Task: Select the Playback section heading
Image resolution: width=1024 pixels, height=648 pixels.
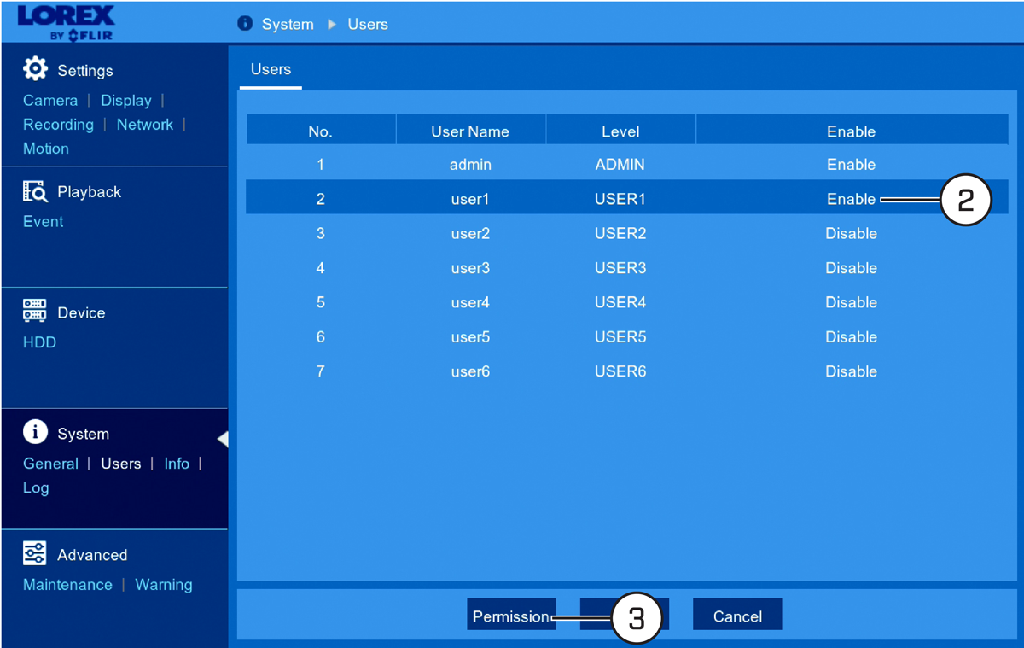Action: tap(90, 192)
